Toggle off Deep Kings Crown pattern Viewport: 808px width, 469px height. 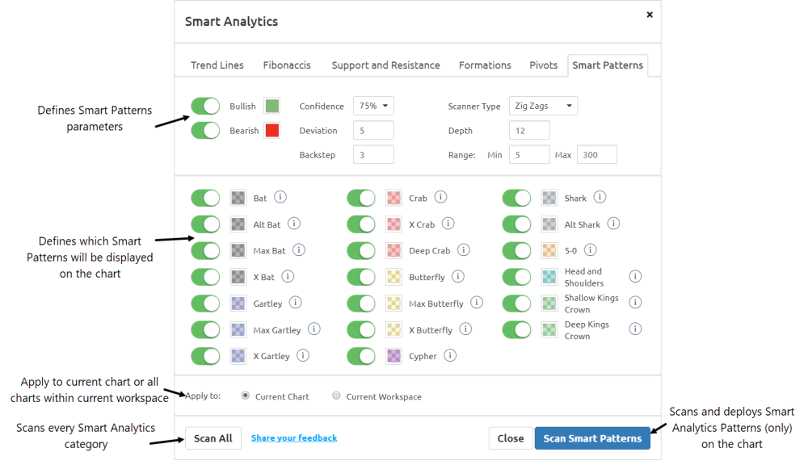coord(516,329)
